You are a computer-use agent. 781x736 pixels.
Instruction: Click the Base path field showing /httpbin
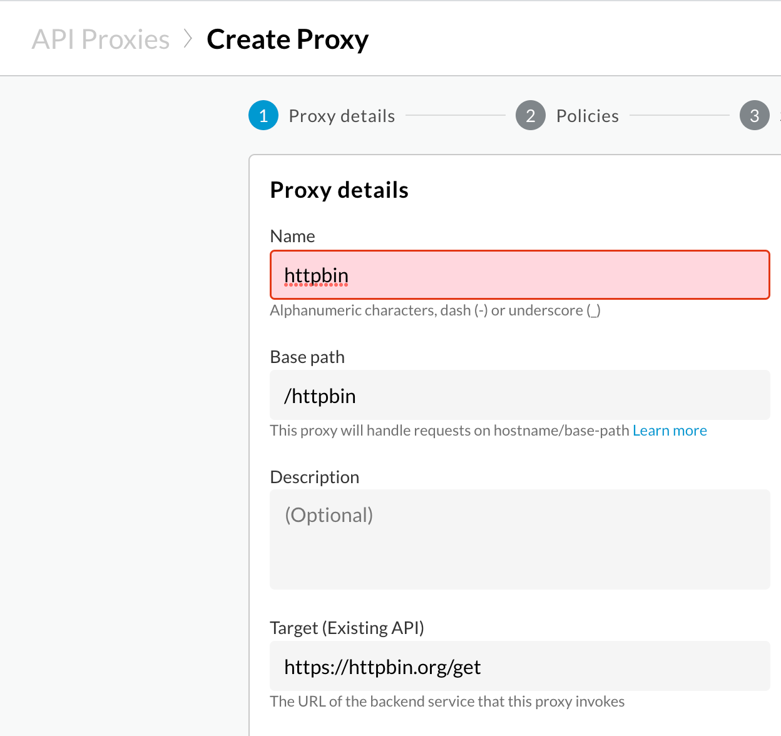[x=519, y=395]
